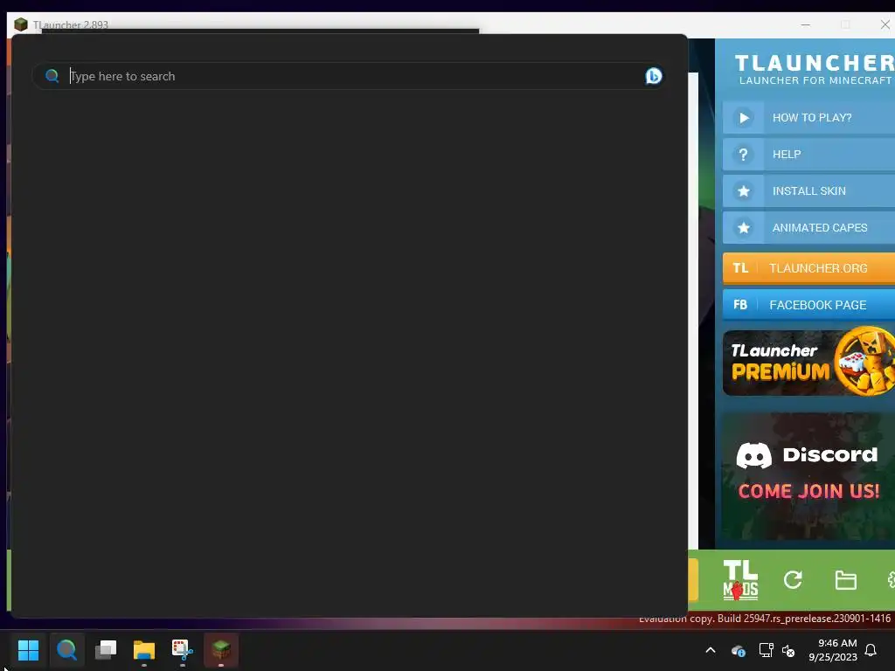This screenshot has height=671, width=895.
Task: Minimize the TLauncher window
Action: (x=805, y=24)
